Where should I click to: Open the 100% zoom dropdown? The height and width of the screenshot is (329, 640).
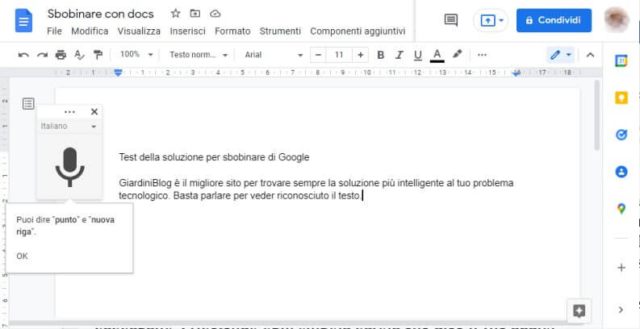[x=136, y=55]
